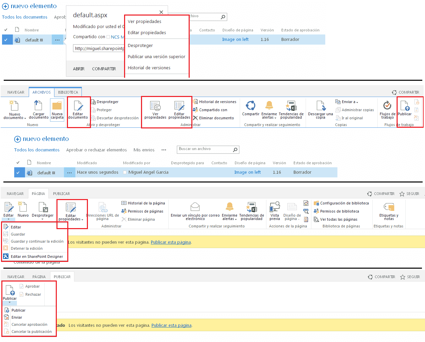Image resolution: width=425 pixels, height=342 pixels.
Task: Click Rechazar in Publicar ribbon
Action: [x=30, y=294]
